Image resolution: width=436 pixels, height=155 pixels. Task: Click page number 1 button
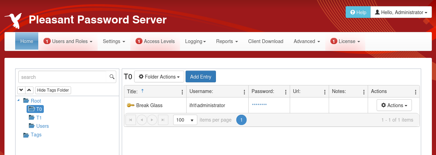click(x=241, y=120)
